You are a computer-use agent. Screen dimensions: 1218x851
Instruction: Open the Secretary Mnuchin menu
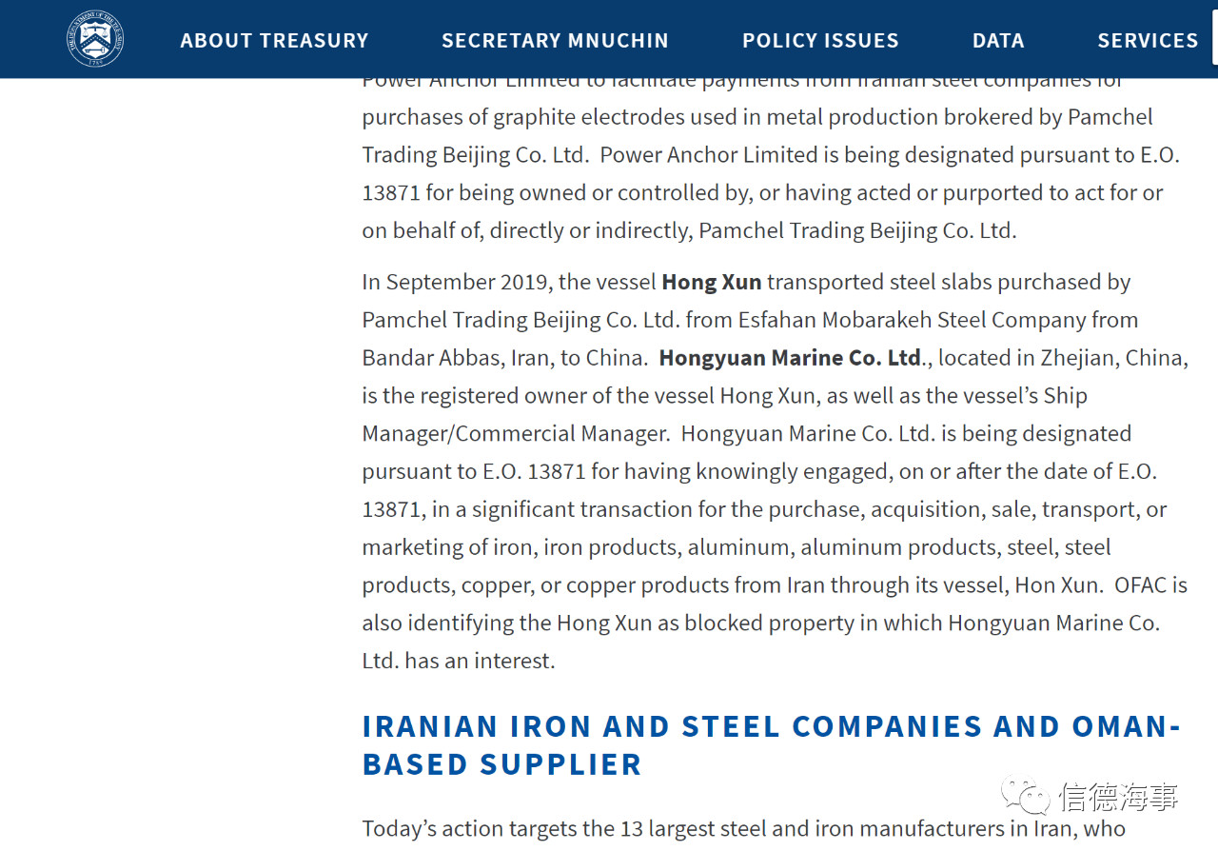(555, 41)
